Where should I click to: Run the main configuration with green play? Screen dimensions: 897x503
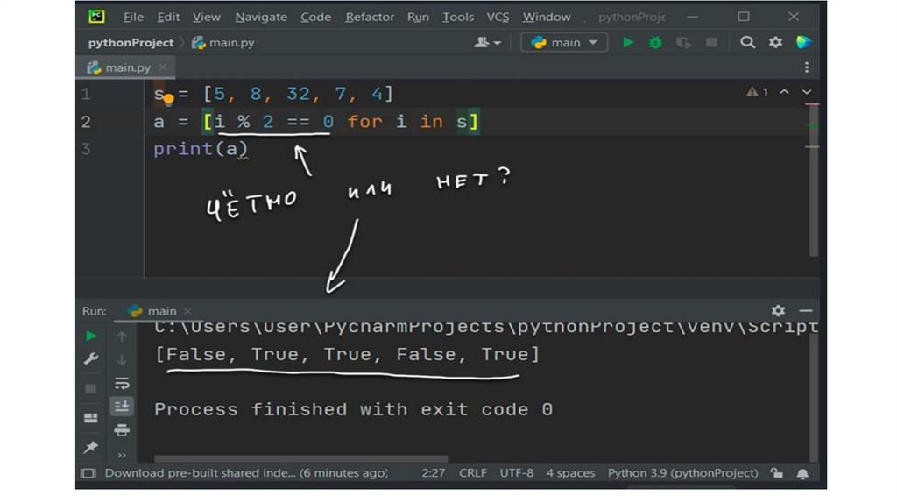[628, 42]
